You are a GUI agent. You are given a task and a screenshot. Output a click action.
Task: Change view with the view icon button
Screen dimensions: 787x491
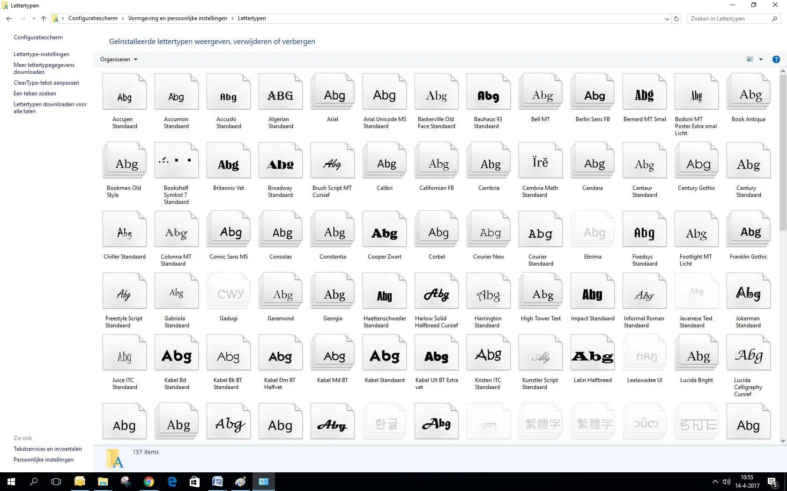pyautogui.click(x=750, y=59)
